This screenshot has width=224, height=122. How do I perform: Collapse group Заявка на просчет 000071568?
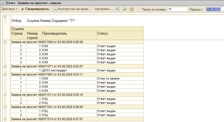tap(5, 42)
